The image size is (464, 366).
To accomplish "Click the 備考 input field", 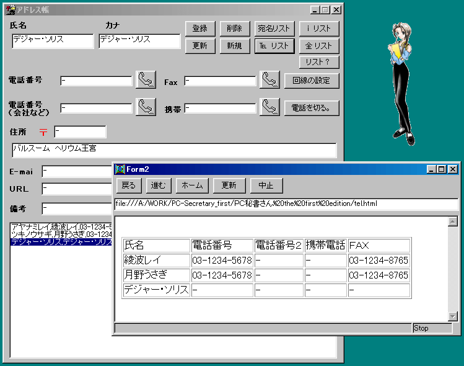I will click(77, 208).
